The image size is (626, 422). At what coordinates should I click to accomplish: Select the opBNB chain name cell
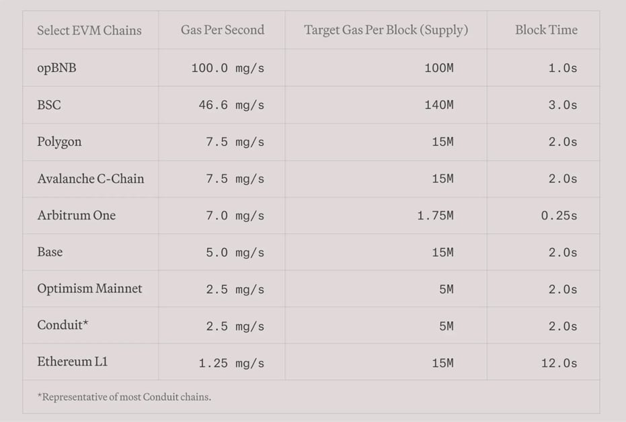(56, 68)
